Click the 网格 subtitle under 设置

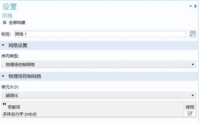[x=7, y=16]
